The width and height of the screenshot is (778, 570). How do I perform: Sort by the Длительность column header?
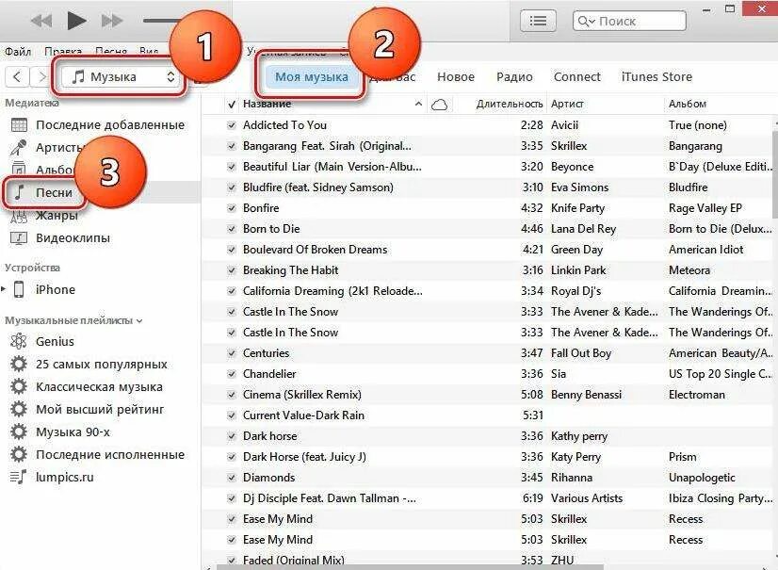510,105
